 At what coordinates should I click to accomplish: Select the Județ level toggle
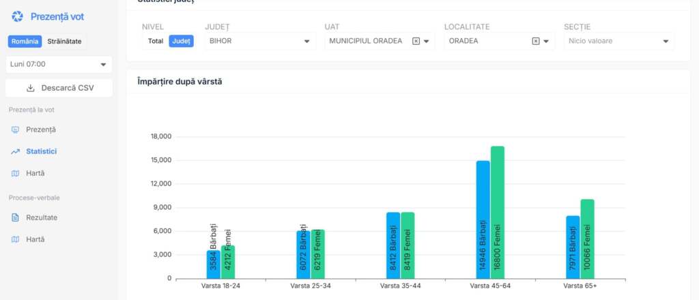pyautogui.click(x=181, y=41)
